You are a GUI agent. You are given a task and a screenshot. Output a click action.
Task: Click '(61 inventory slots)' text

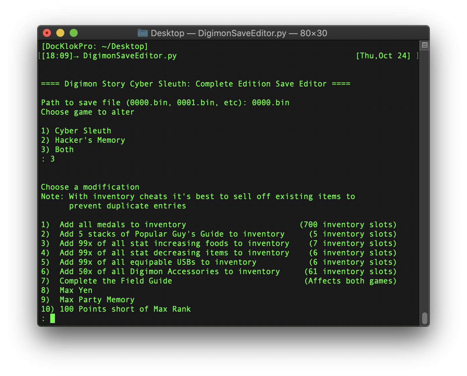click(351, 271)
